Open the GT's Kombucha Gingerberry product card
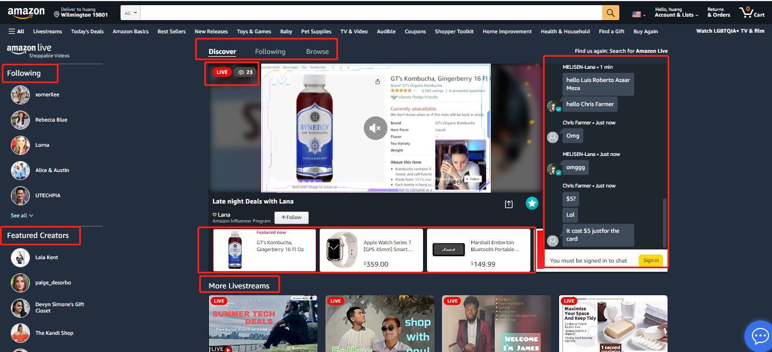 (265, 250)
